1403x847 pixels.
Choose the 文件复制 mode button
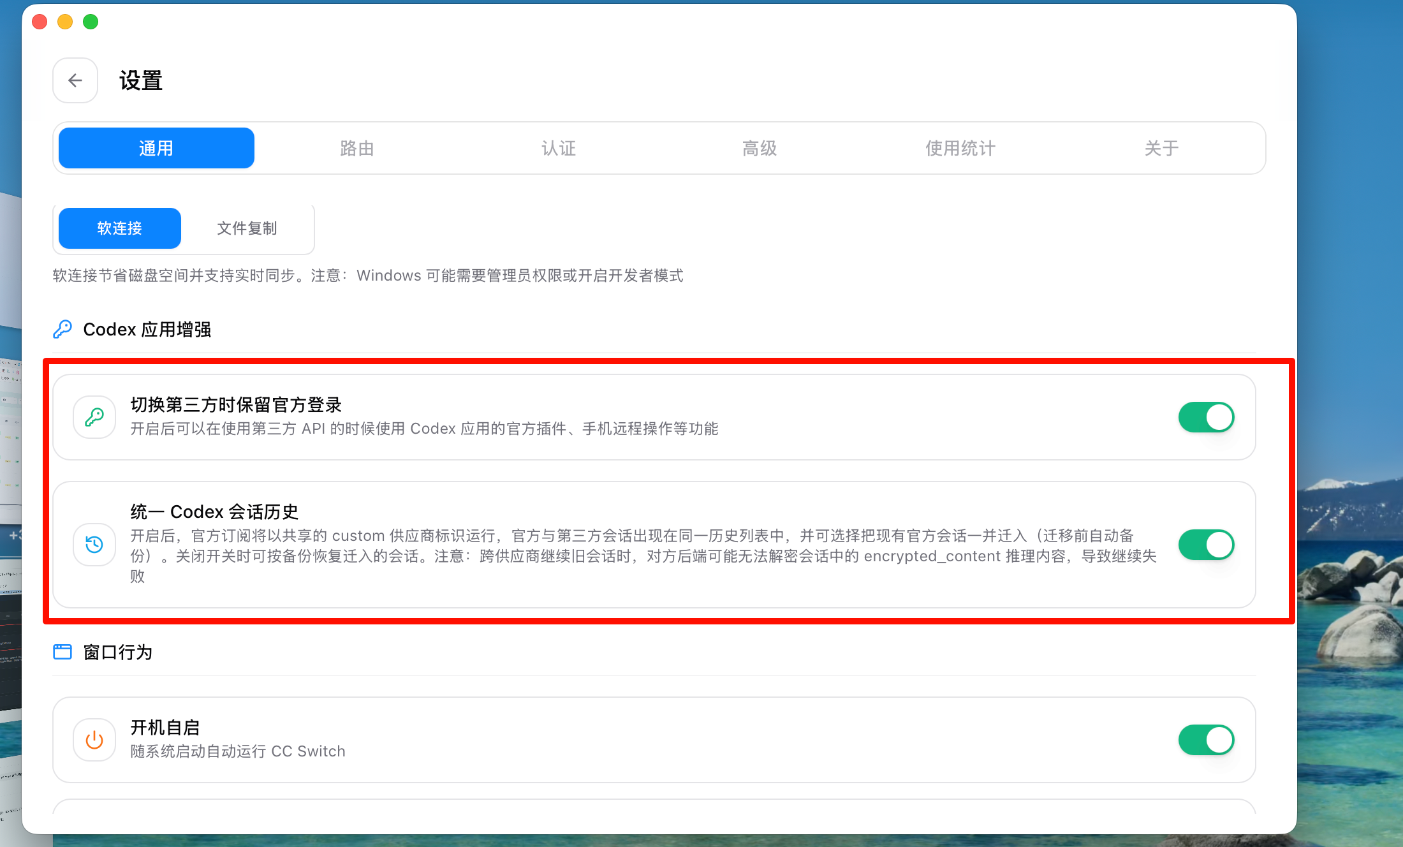point(247,228)
